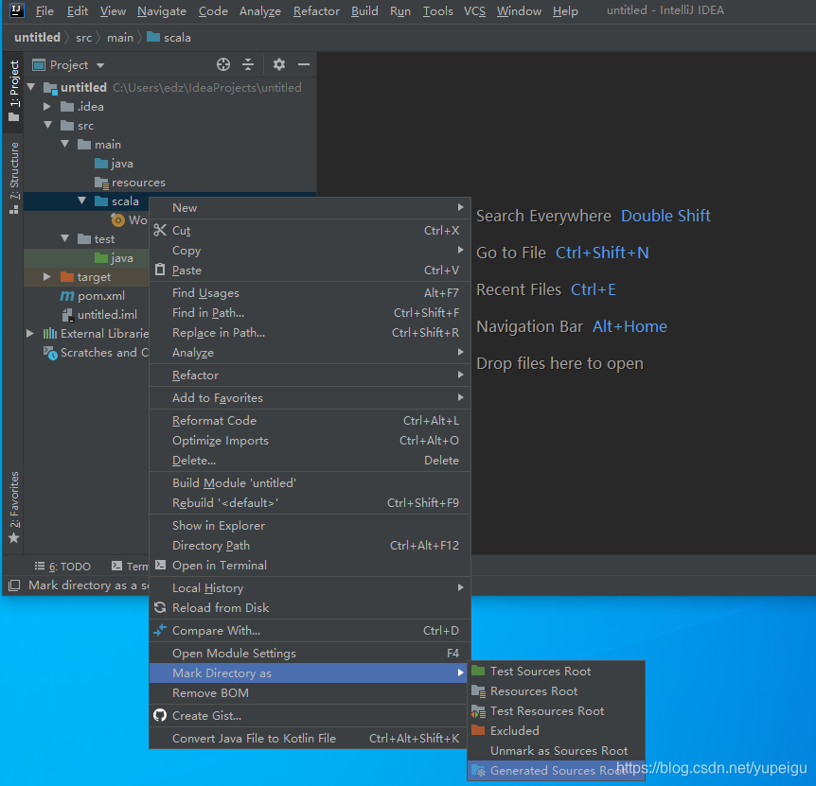The image size is (816, 786).
Task: Click 'src' in the navigation breadcrumb
Action: point(83,38)
